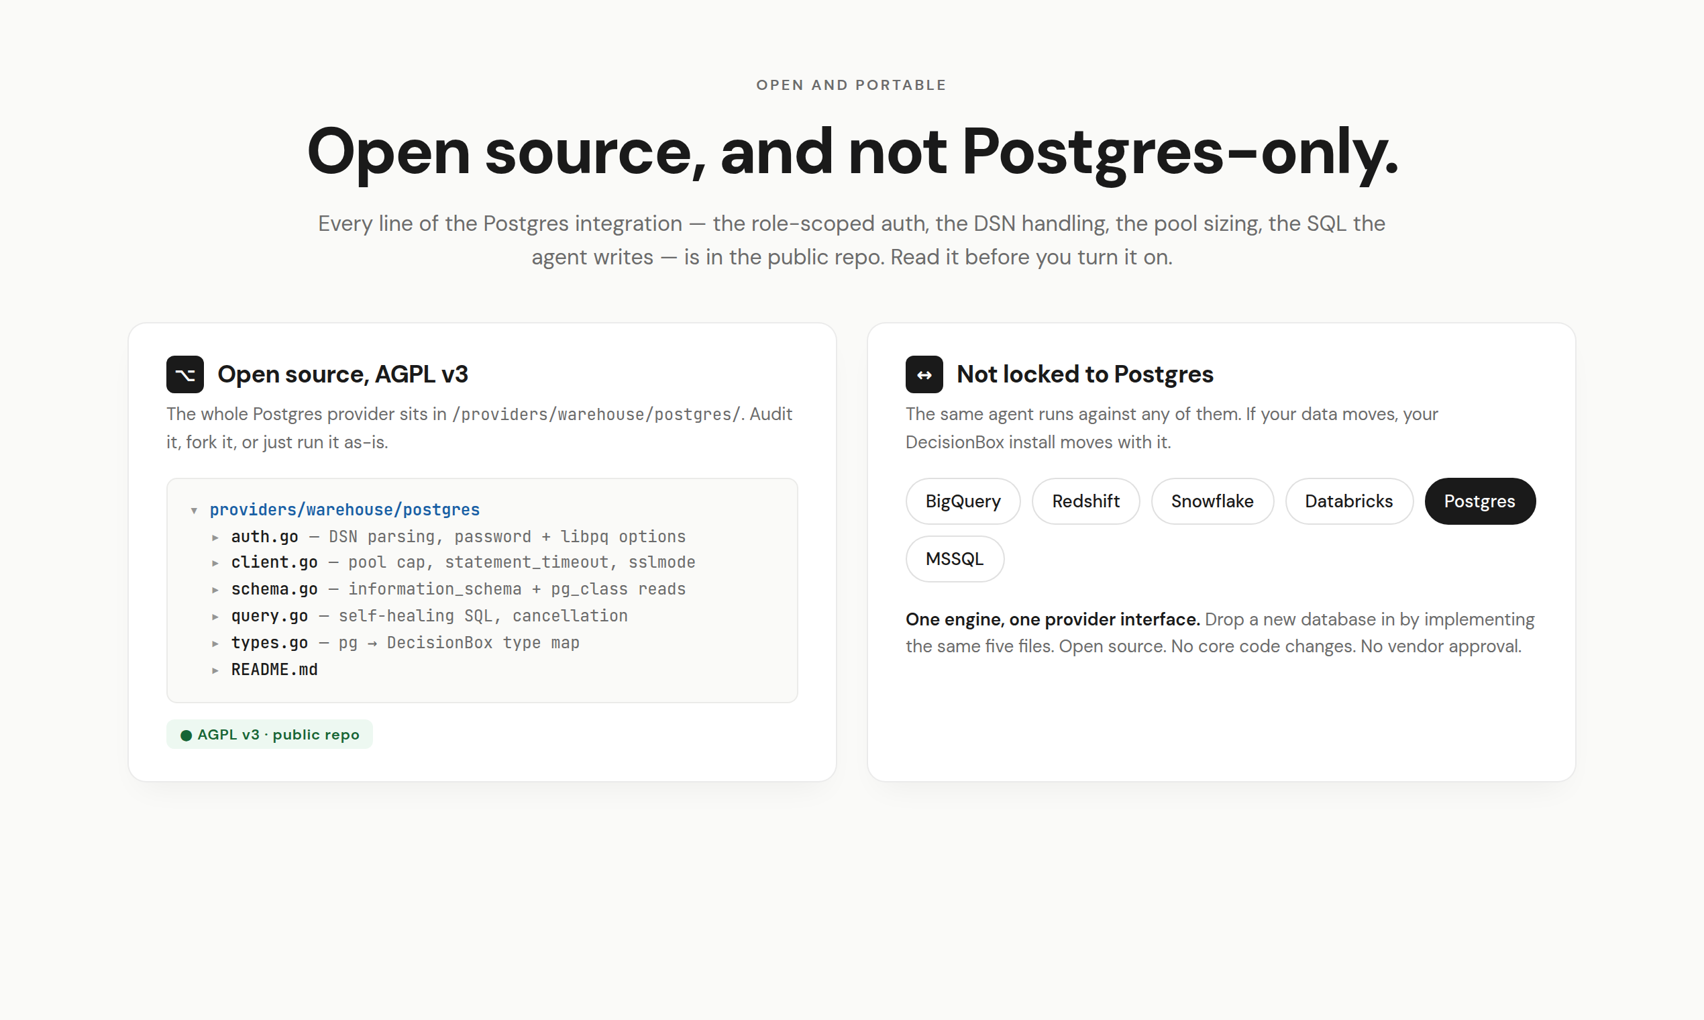
Task: Pick the Databricks pill
Action: (x=1348, y=501)
